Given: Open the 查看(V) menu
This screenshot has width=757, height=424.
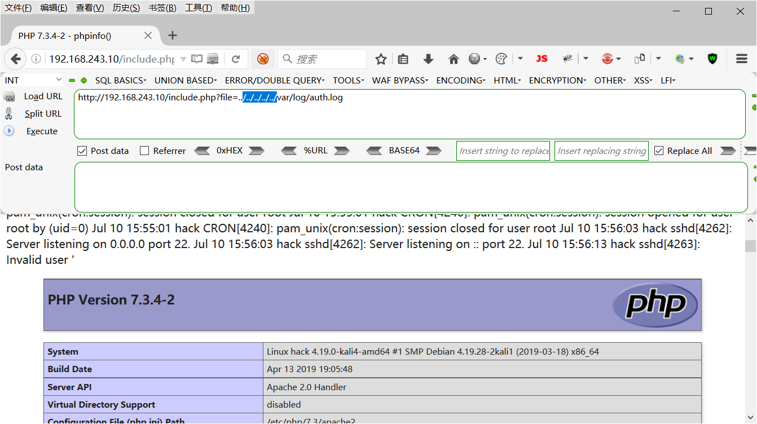Looking at the screenshot, I should (x=90, y=8).
